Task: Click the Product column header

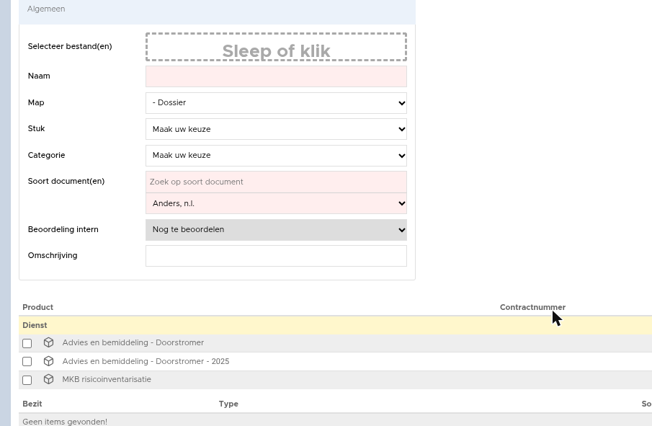Action: 38,308
